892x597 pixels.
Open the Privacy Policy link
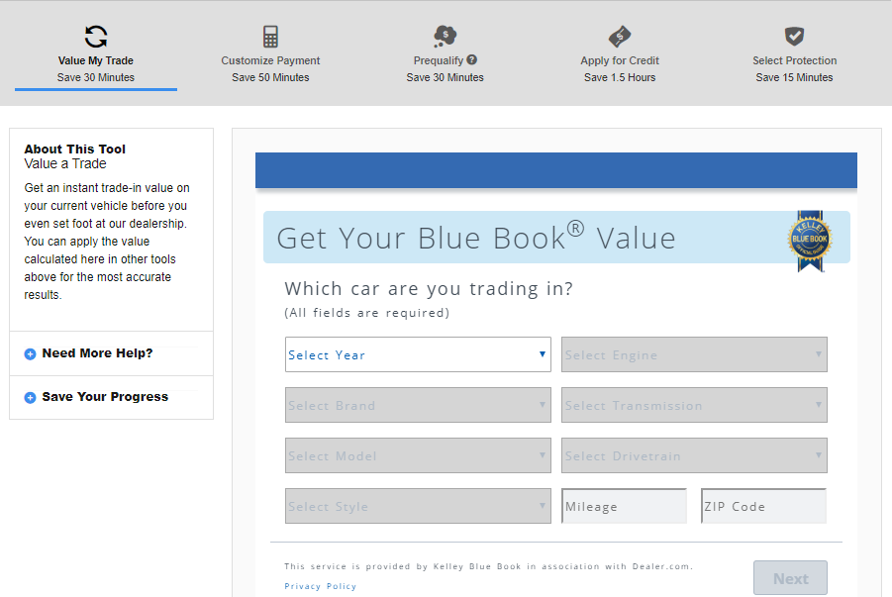321,586
